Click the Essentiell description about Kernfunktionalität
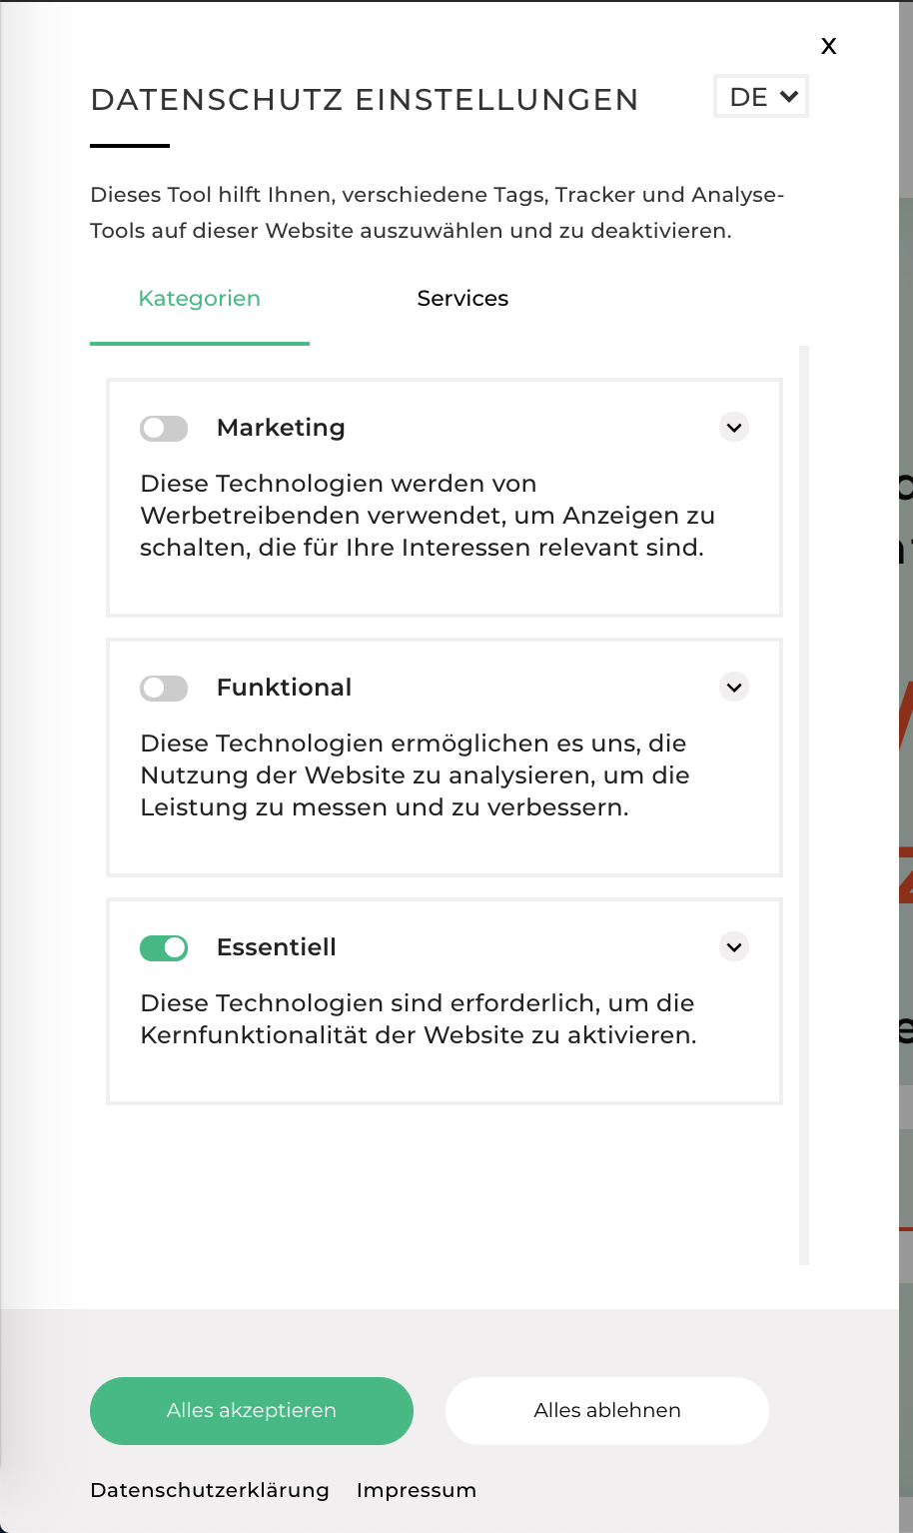This screenshot has width=913, height=1533. point(419,1019)
